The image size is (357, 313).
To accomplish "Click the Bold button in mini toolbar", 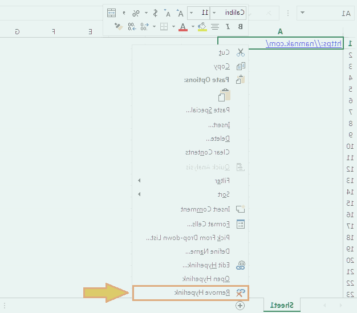I will point(240,27).
